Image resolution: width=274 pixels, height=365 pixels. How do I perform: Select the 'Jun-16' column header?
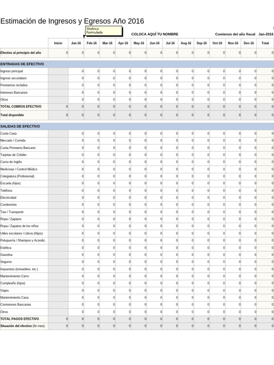click(x=154, y=43)
